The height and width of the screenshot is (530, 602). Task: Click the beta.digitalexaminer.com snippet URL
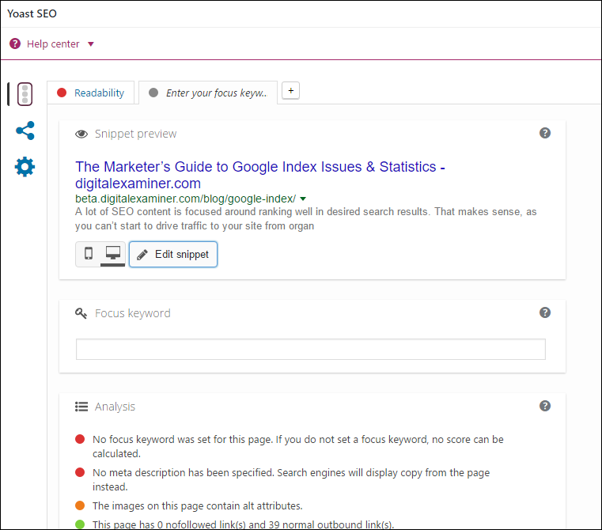point(185,199)
